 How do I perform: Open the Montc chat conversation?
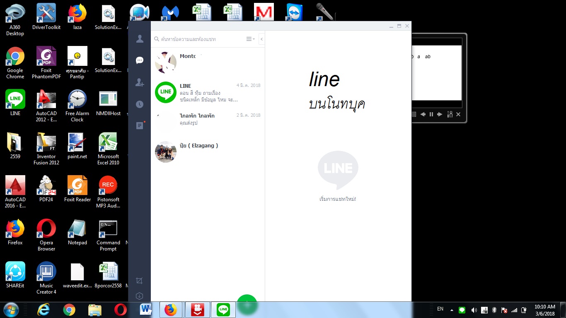click(x=208, y=63)
